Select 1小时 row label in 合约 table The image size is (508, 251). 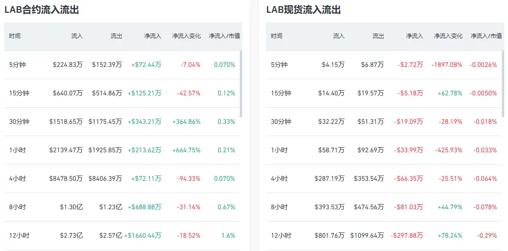(x=18, y=150)
